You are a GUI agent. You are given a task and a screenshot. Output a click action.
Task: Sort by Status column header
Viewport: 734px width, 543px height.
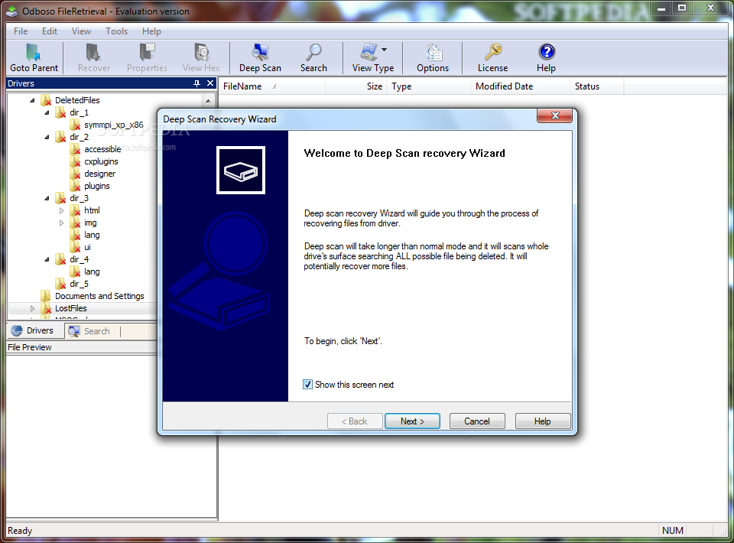pos(597,86)
